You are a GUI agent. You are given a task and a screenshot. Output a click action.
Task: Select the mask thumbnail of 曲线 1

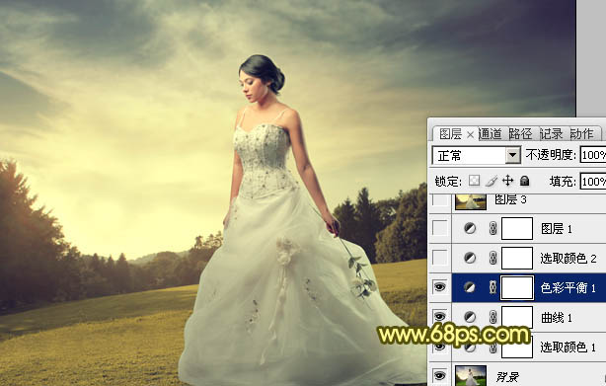point(517,317)
